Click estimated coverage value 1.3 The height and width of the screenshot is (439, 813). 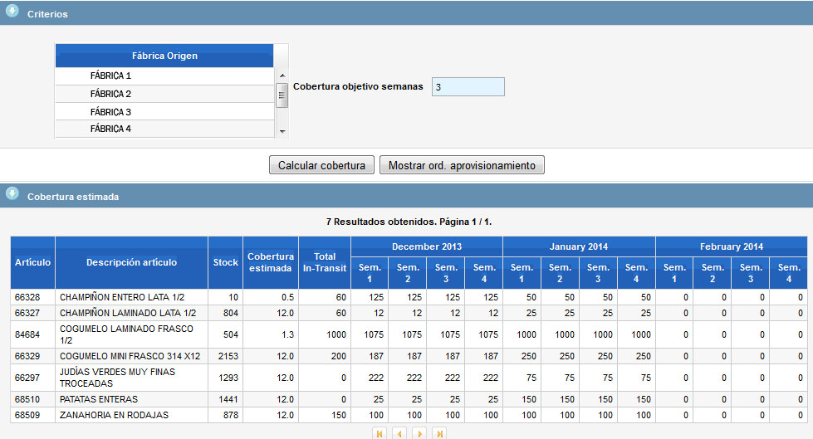pyautogui.click(x=288, y=334)
